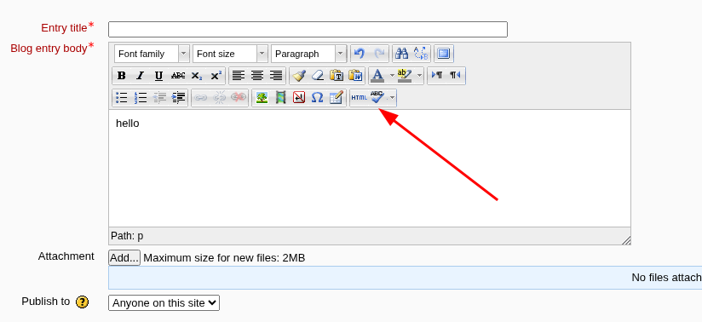
Task: Open Publish to 'Anyone on this site' select
Action: pos(164,302)
